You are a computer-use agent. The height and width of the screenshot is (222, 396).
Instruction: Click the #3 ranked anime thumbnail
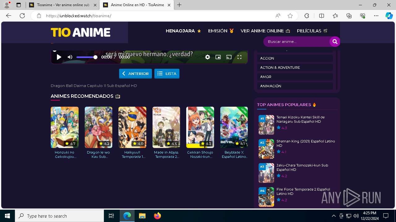(x=266, y=173)
